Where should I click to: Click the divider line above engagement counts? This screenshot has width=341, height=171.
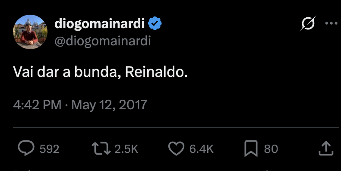(x=176, y=127)
